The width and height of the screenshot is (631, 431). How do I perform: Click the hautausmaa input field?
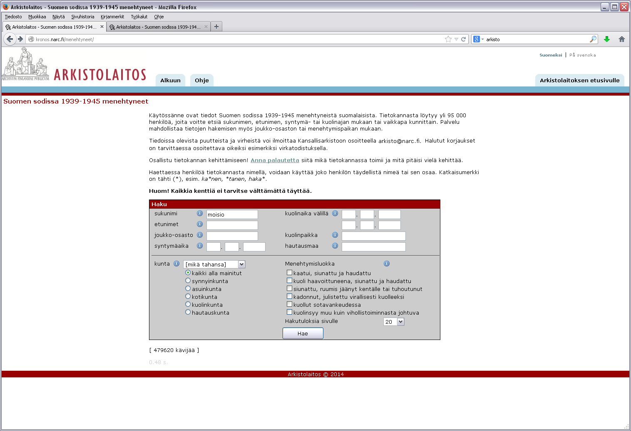pos(374,247)
